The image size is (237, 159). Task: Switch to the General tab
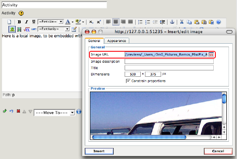(94, 41)
